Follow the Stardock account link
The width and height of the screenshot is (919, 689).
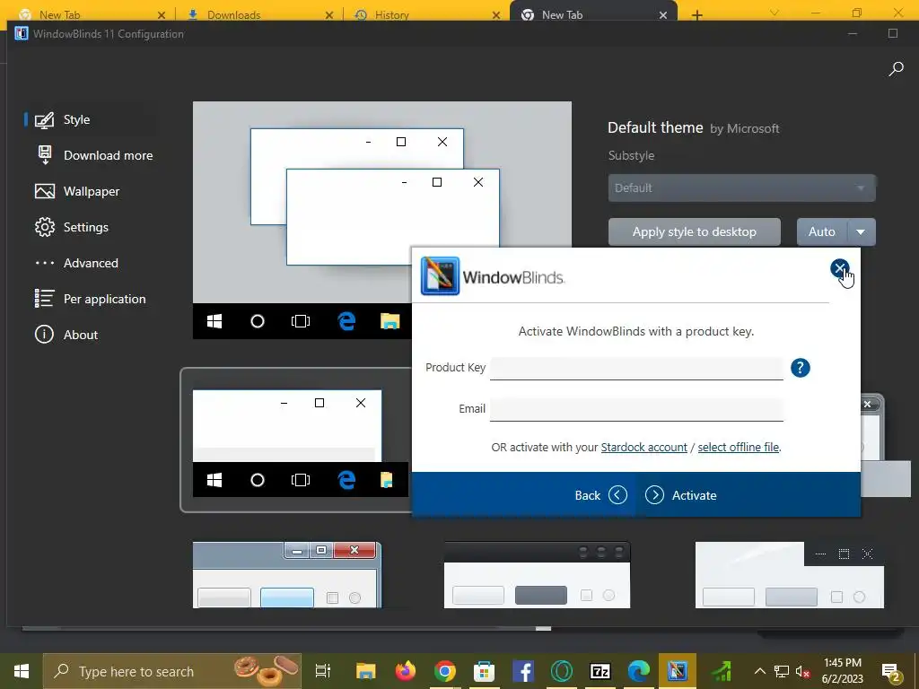(x=644, y=448)
